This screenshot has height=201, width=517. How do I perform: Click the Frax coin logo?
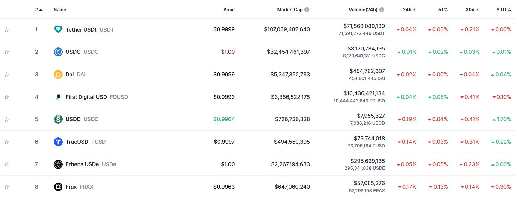coord(58,187)
